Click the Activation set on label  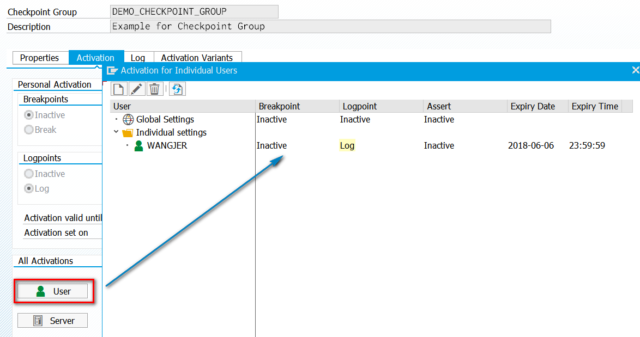click(x=56, y=232)
